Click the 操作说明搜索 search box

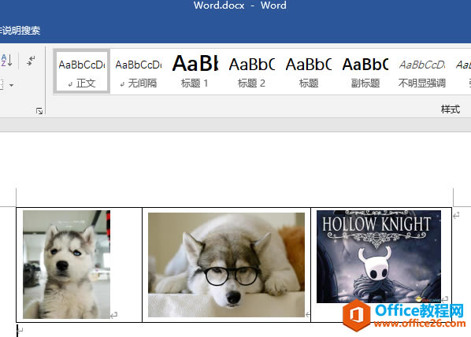click(x=20, y=31)
